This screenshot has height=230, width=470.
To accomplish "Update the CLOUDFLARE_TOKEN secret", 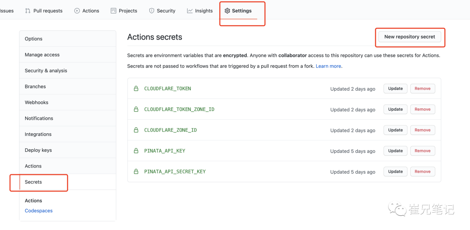I will coord(395,89).
